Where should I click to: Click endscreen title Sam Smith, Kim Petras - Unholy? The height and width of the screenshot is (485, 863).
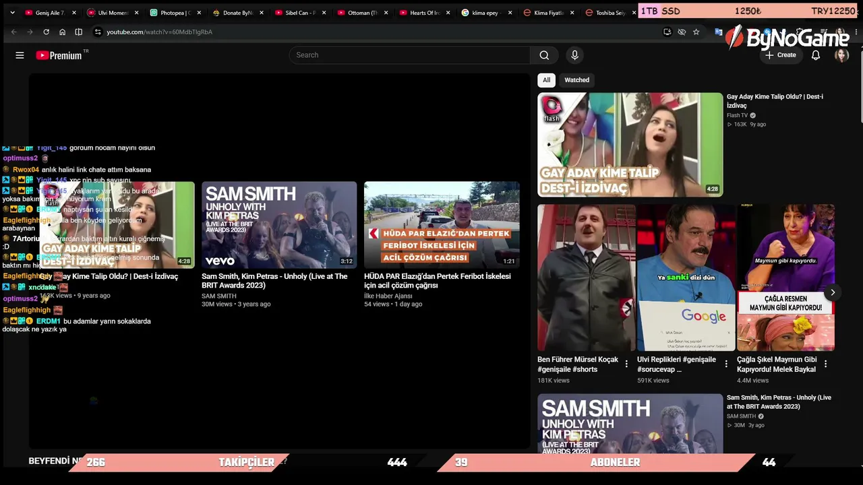(x=274, y=281)
